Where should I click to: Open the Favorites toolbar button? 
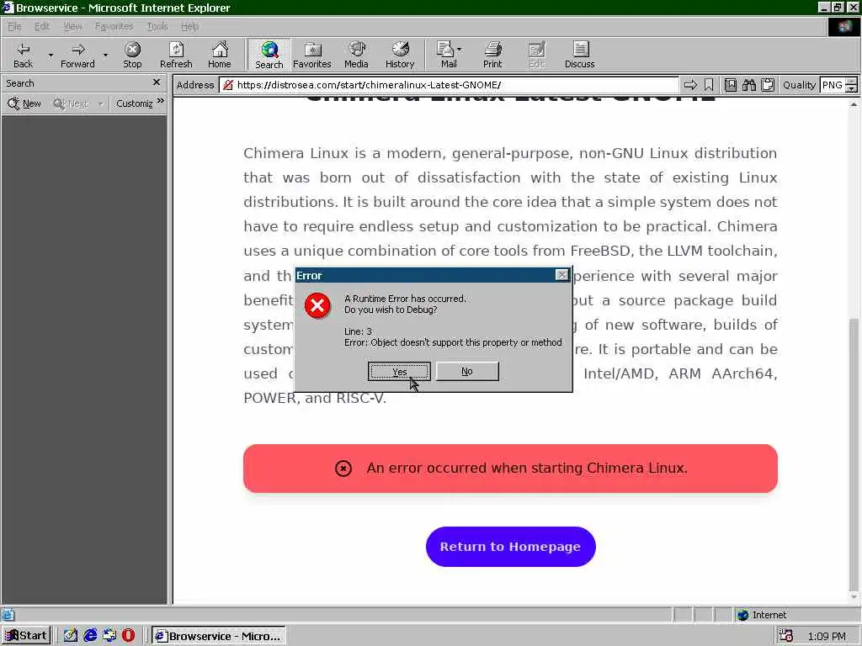(x=311, y=55)
